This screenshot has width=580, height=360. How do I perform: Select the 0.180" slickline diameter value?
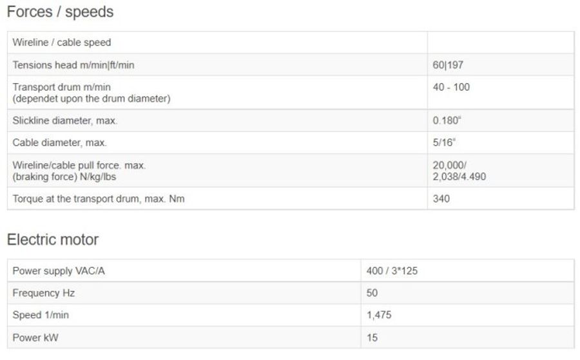point(446,120)
